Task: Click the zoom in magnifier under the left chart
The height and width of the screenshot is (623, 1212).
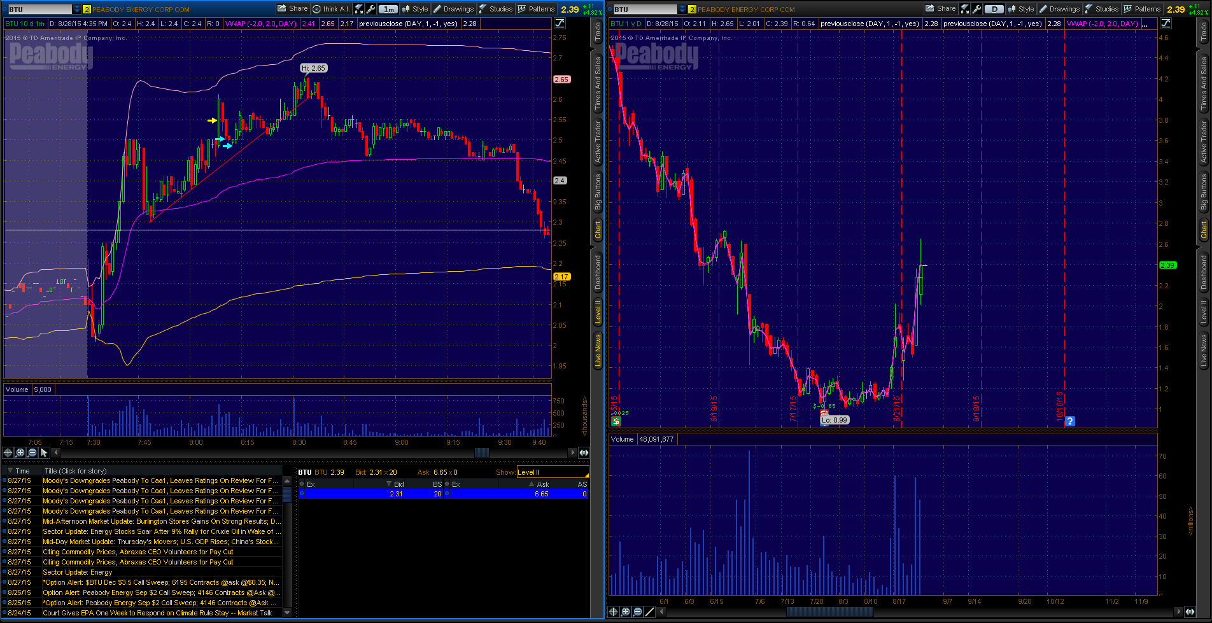Action: [x=20, y=452]
